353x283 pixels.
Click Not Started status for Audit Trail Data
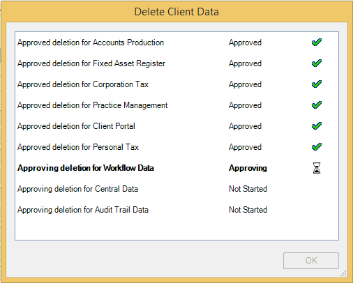point(248,210)
